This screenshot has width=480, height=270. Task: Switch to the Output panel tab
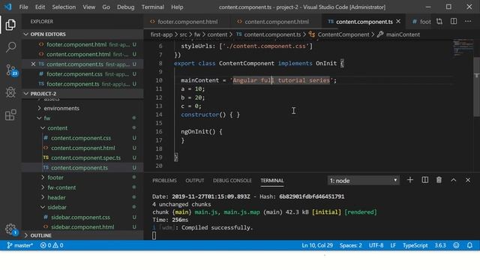[195, 180]
